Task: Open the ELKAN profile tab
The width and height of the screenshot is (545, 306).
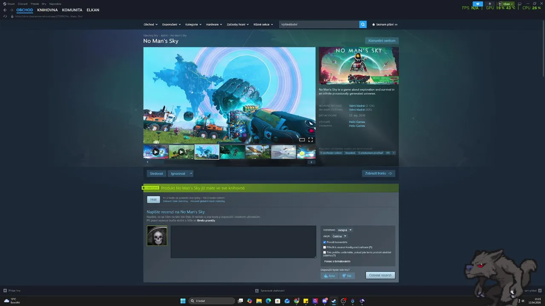Action: (93, 10)
